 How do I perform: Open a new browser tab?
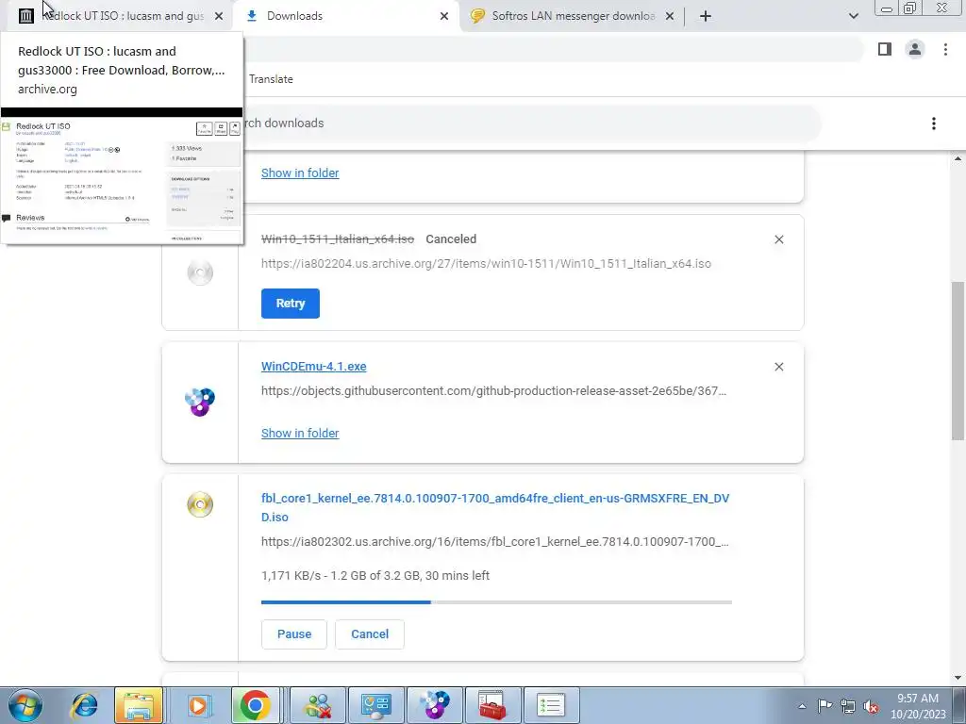coord(706,17)
